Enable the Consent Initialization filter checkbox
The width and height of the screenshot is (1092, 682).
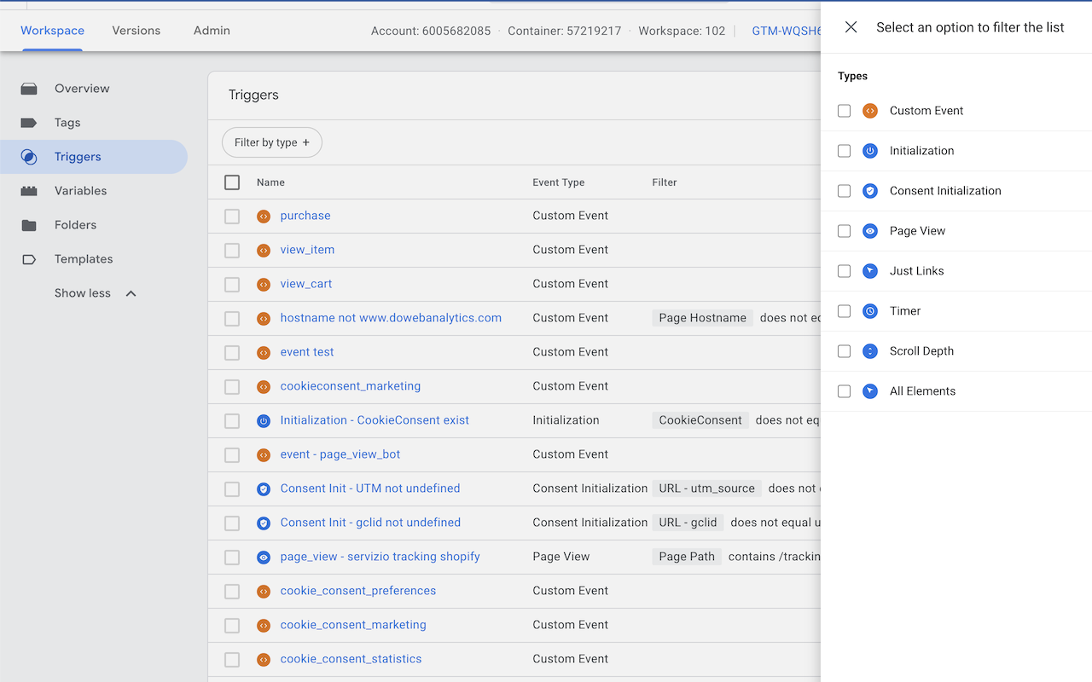[845, 191]
